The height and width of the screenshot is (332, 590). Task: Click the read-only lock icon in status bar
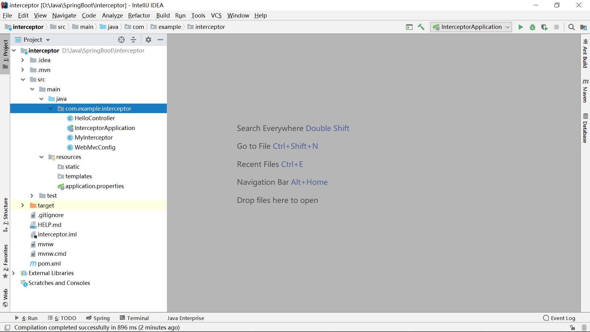click(572, 328)
